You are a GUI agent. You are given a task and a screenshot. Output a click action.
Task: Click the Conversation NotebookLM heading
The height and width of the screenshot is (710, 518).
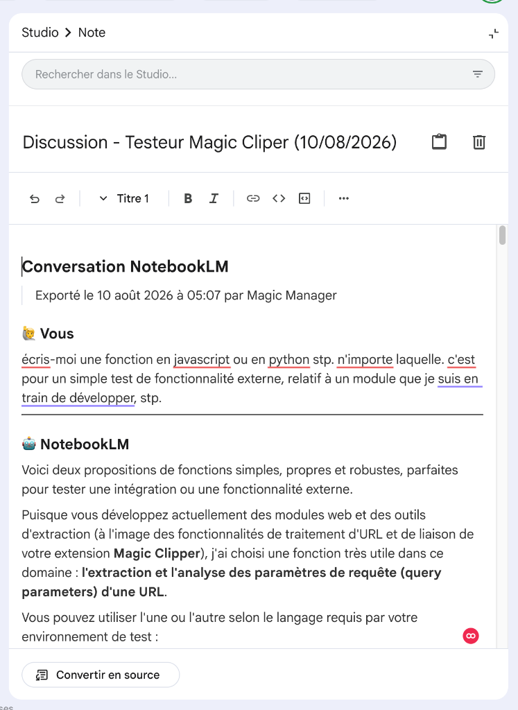[126, 267]
